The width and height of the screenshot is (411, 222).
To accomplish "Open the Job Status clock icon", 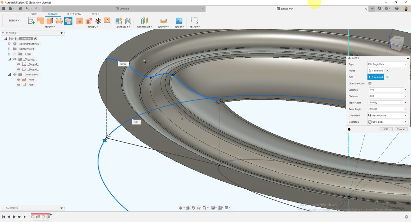I will (387, 9).
